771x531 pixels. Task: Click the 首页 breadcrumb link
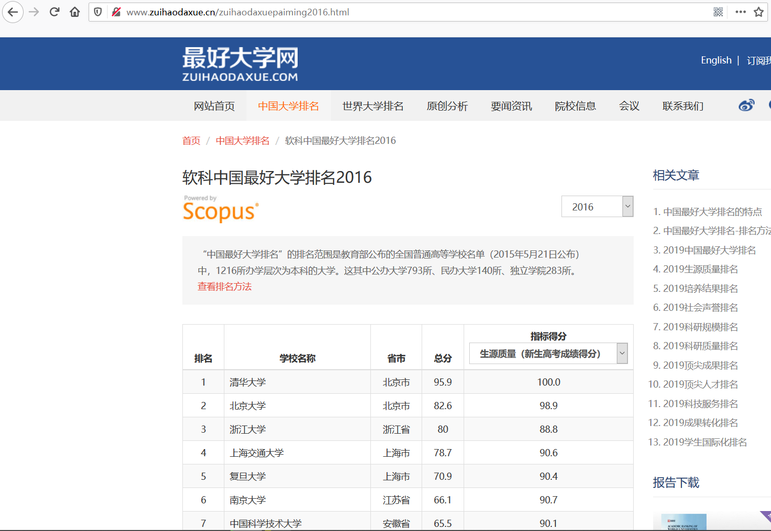click(191, 141)
